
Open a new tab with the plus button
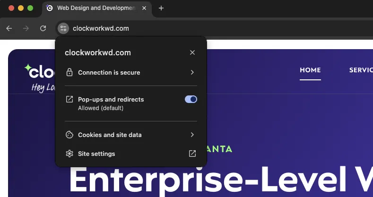pyautogui.click(x=161, y=8)
